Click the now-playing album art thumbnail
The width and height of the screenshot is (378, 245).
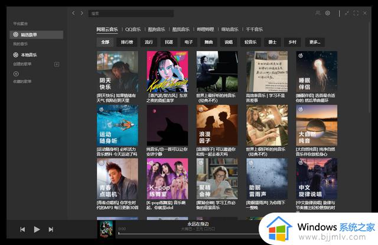[106, 229]
